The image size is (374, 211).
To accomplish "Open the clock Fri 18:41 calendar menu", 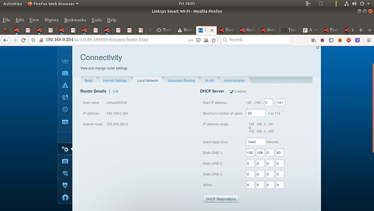I will (187, 4).
